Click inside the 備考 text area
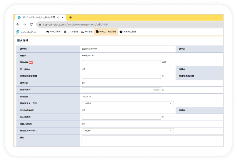237x161 pixels. coord(151,141)
